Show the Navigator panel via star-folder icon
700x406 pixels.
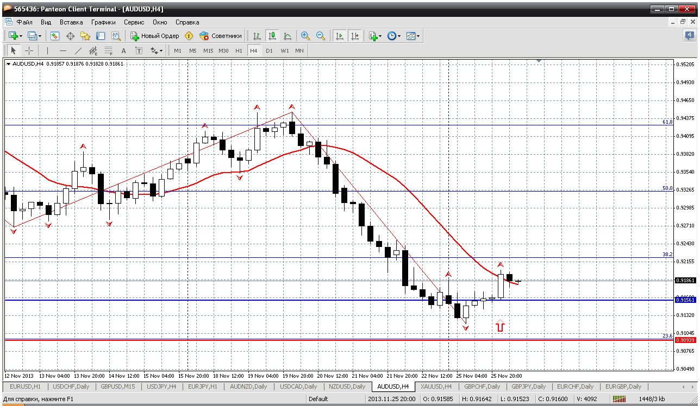tap(85, 36)
